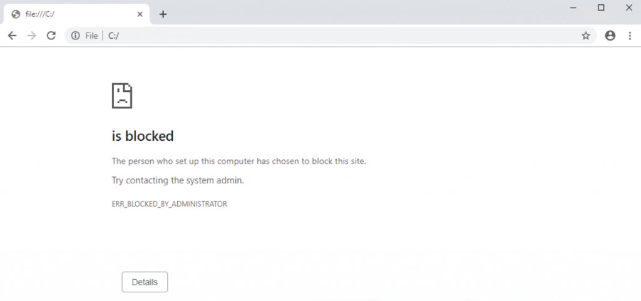Click the forward navigation arrow
The width and height of the screenshot is (641, 301).
(31, 36)
